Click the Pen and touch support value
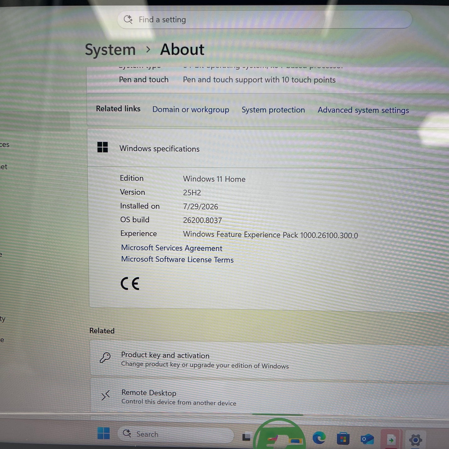 click(x=259, y=80)
